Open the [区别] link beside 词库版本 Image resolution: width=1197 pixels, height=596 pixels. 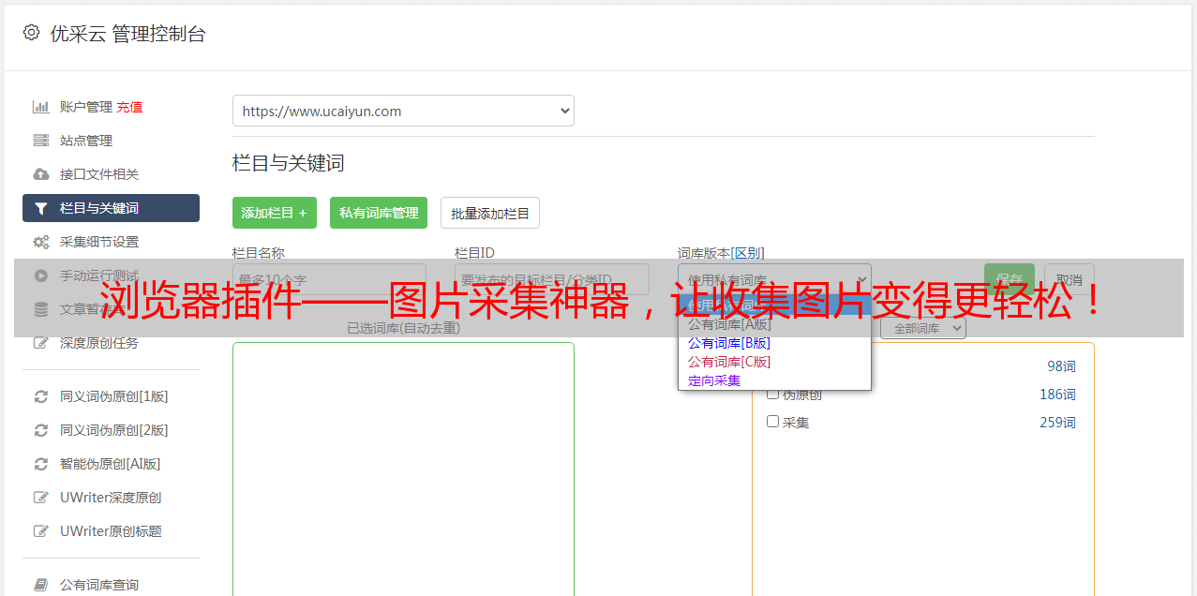point(748,253)
